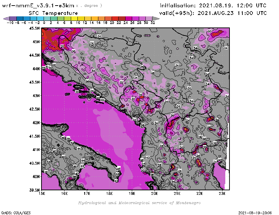The height and width of the screenshot is (215, 279).
Task: Click the legend value '16'
Action: tap(98, 23)
